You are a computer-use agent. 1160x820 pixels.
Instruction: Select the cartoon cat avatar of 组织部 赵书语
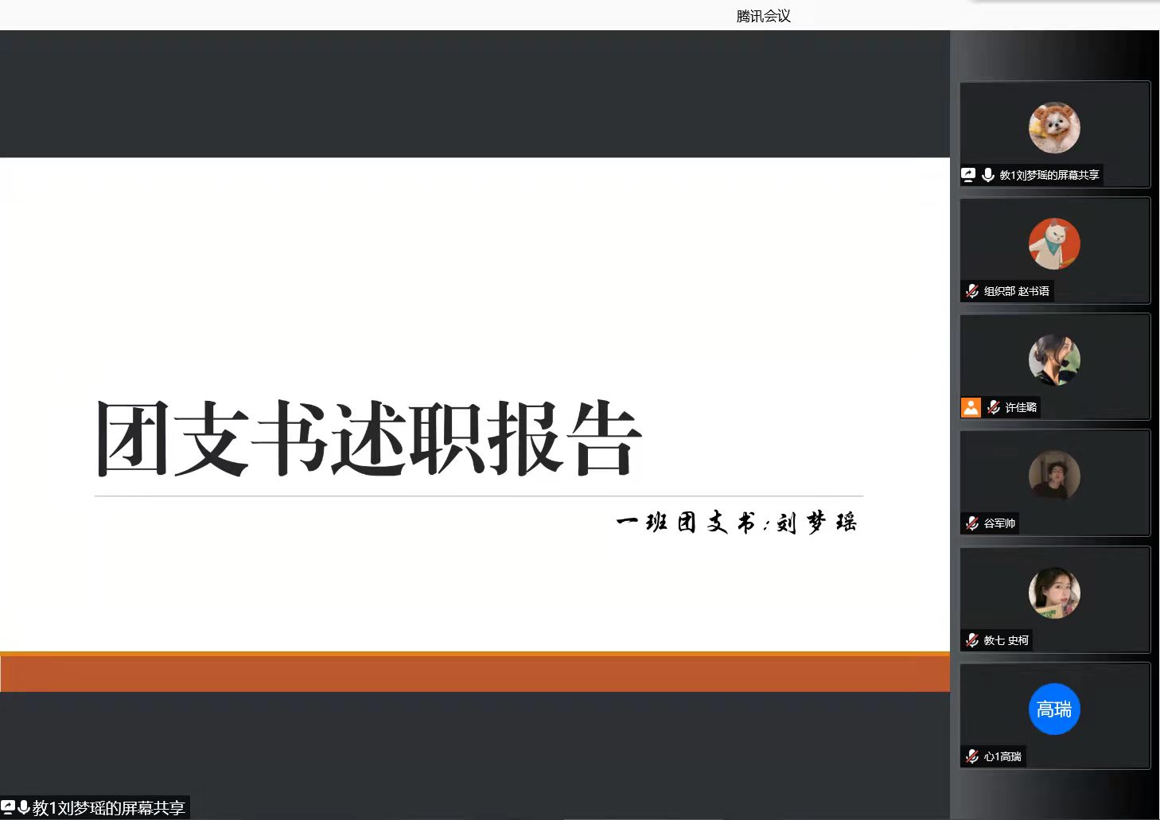tap(1054, 243)
